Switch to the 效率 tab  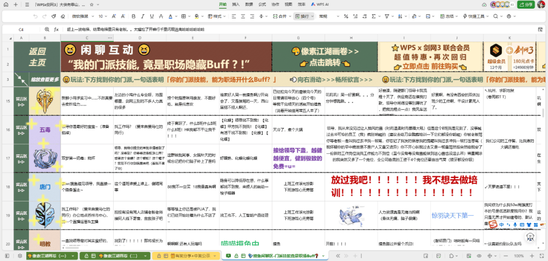point(301,5)
